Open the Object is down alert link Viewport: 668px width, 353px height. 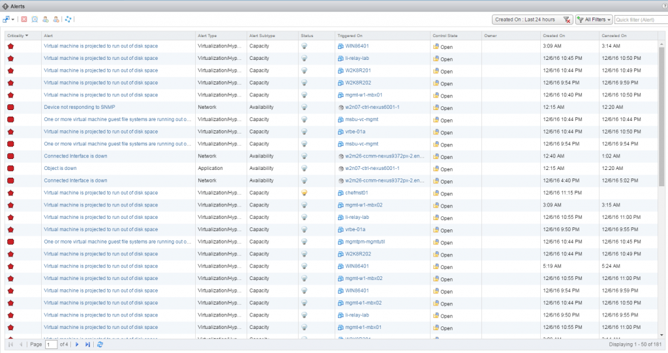(60, 168)
